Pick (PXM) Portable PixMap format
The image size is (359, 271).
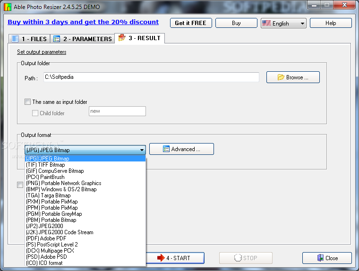click(85, 202)
